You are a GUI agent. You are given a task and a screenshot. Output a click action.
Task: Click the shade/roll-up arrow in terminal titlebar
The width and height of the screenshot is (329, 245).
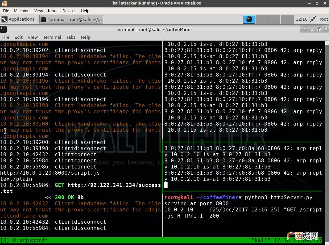click(305, 29)
